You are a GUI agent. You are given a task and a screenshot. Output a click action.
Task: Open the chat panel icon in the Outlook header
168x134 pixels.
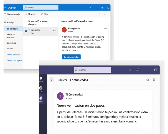pos(91,7)
